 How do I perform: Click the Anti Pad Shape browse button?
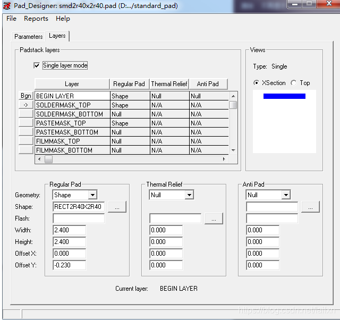coord(310,207)
